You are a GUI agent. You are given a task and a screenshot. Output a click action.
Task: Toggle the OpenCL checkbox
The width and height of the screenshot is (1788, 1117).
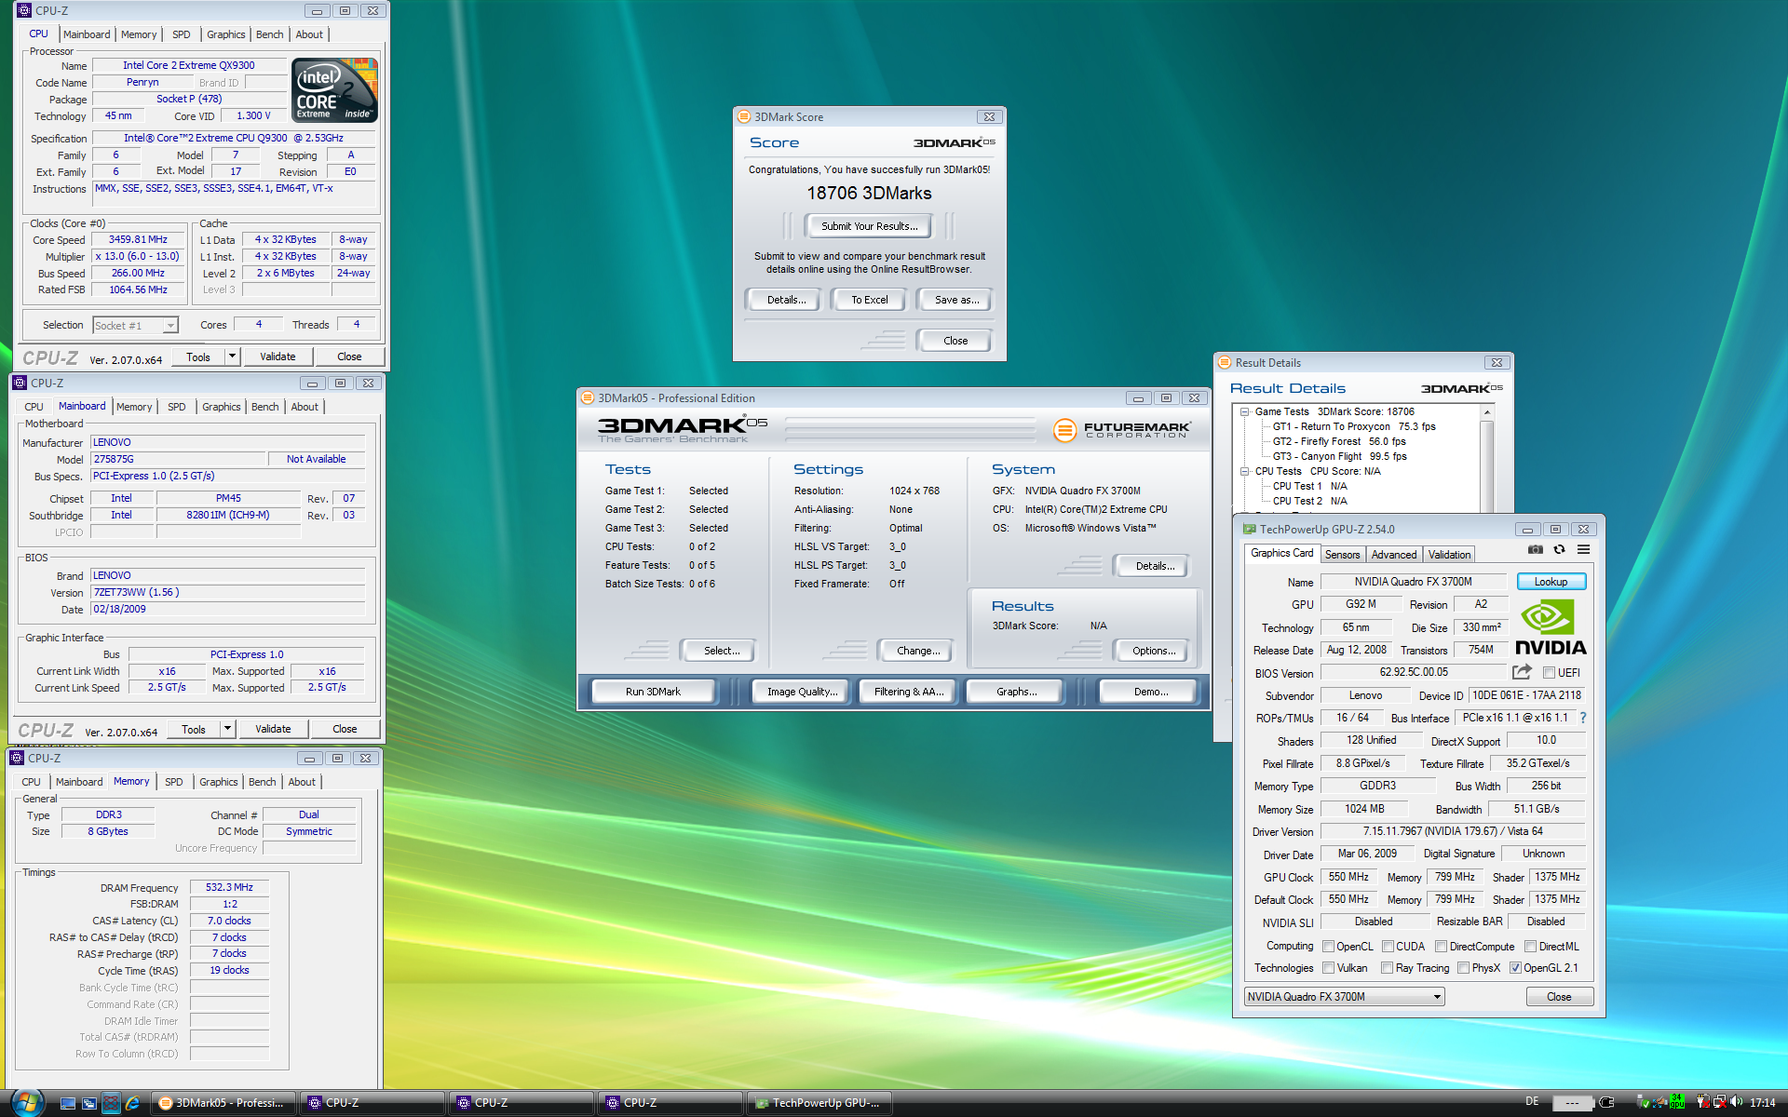pyautogui.click(x=1329, y=947)
